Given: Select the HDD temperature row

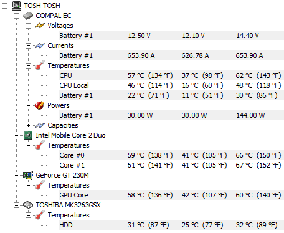Looking at the screenshot, I should [171, 225].
